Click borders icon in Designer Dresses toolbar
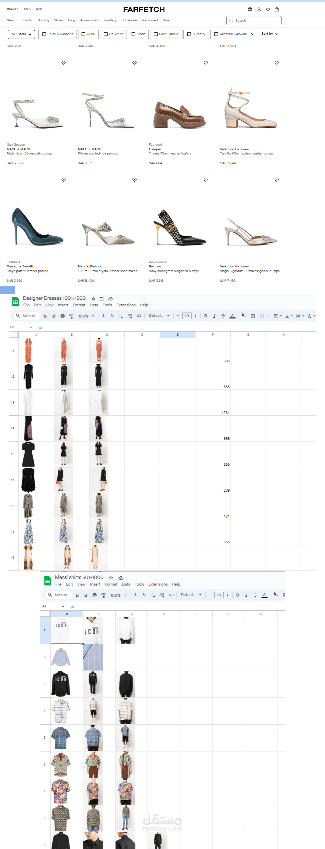Image resolution: width=325 pixels, height=849 pixels. click(x=253, y=316)
